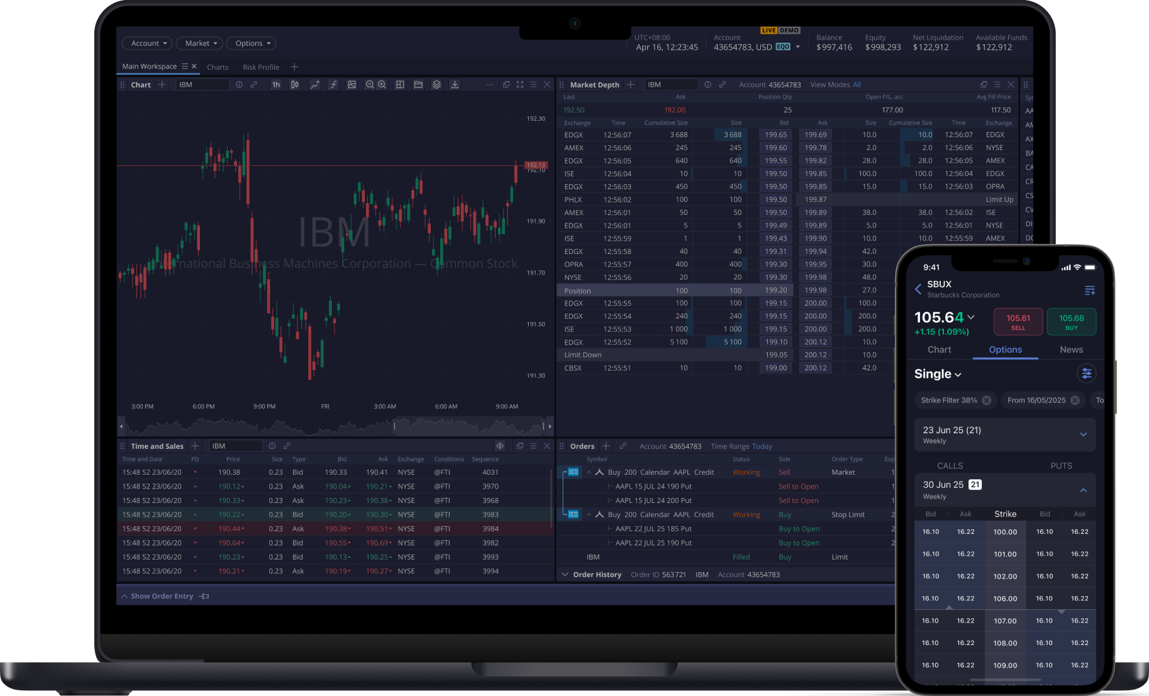Open the chart templates folder icon
This screenshot has width=1149, height=696.
(418, 84)
